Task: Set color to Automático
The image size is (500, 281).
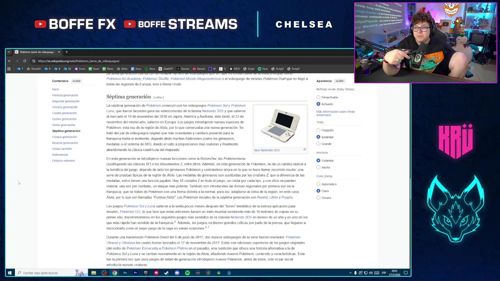Action: click(x=318, y=184)
